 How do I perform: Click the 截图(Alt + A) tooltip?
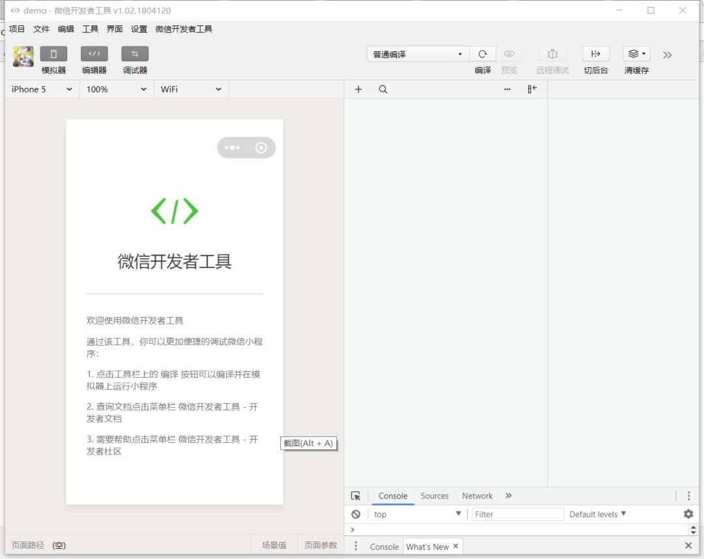[x=308, y=444]
